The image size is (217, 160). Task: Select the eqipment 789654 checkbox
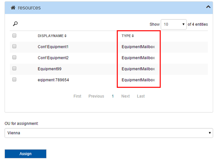click(x=14, y=79)
